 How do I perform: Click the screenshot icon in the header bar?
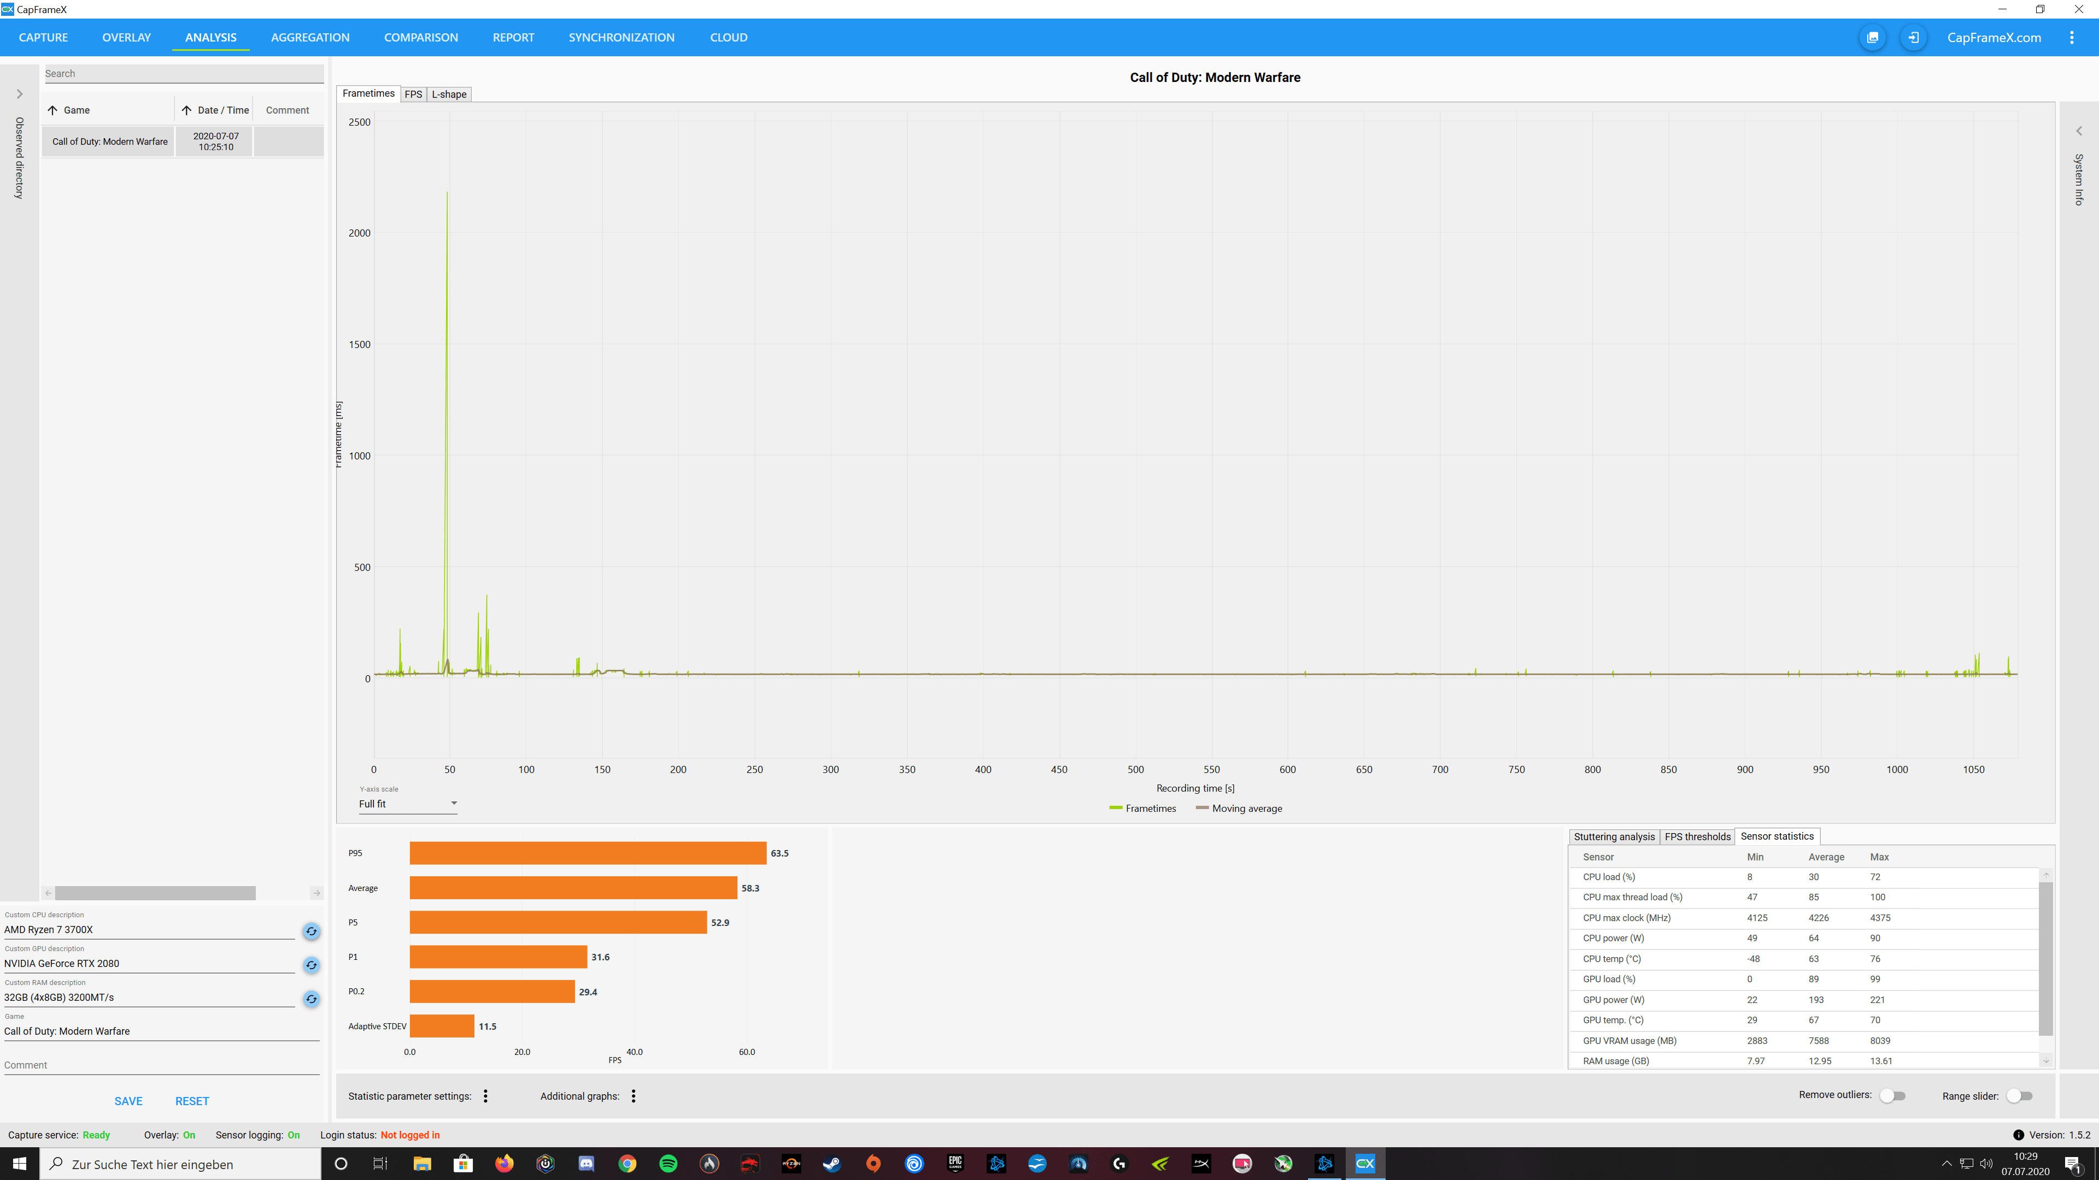[x=1873, y=38]
